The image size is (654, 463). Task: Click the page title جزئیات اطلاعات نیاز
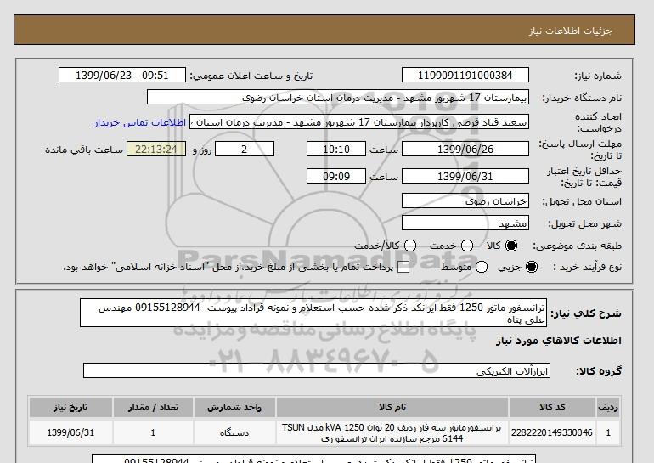pyautogui.click(x=570, y=31)
